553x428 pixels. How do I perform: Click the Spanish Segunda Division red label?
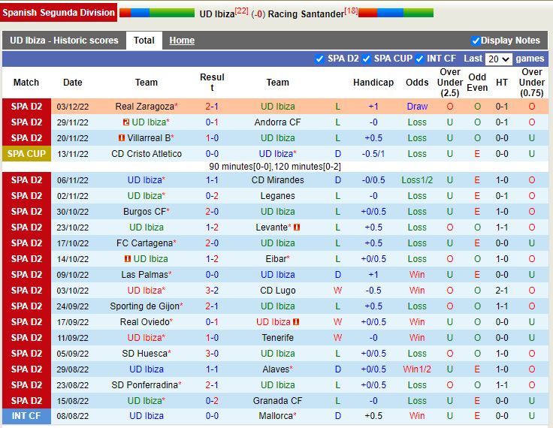[59, 12]
